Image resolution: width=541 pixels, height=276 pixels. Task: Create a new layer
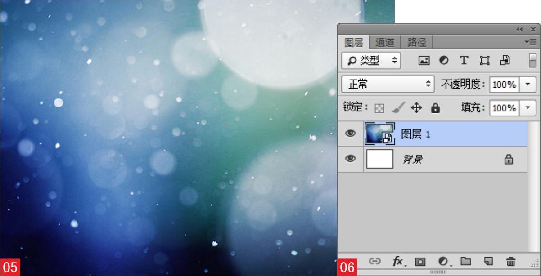click(488, 261)
